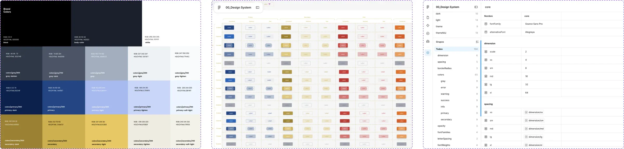Select the colors/gray/800 gray-darken swatch
Screen dimensions: 624x149
pos(21,63)
